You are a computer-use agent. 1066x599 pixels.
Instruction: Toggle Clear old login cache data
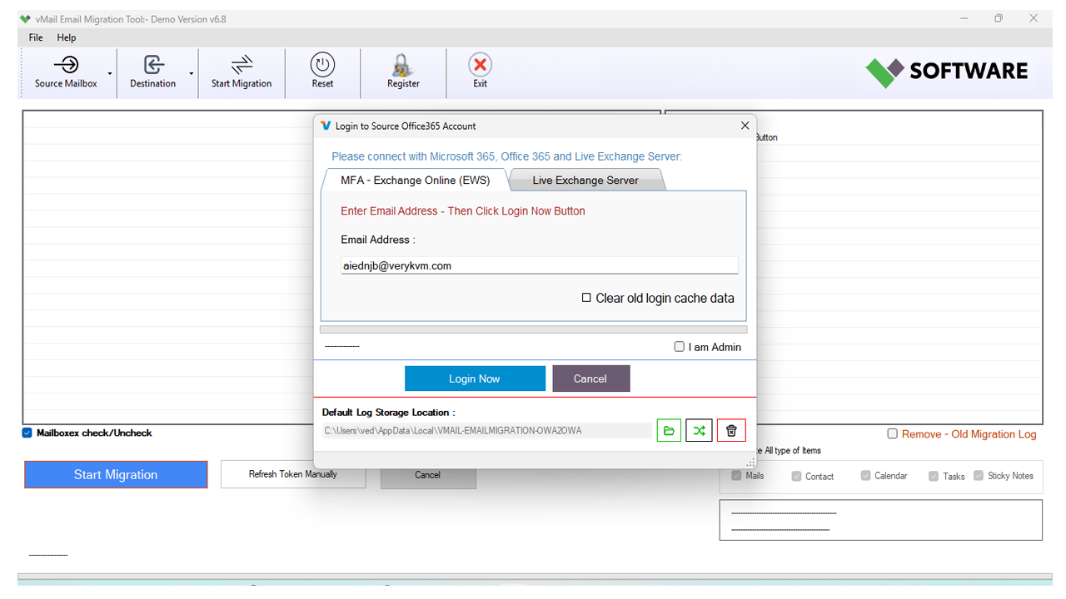[x=586, y=298]
